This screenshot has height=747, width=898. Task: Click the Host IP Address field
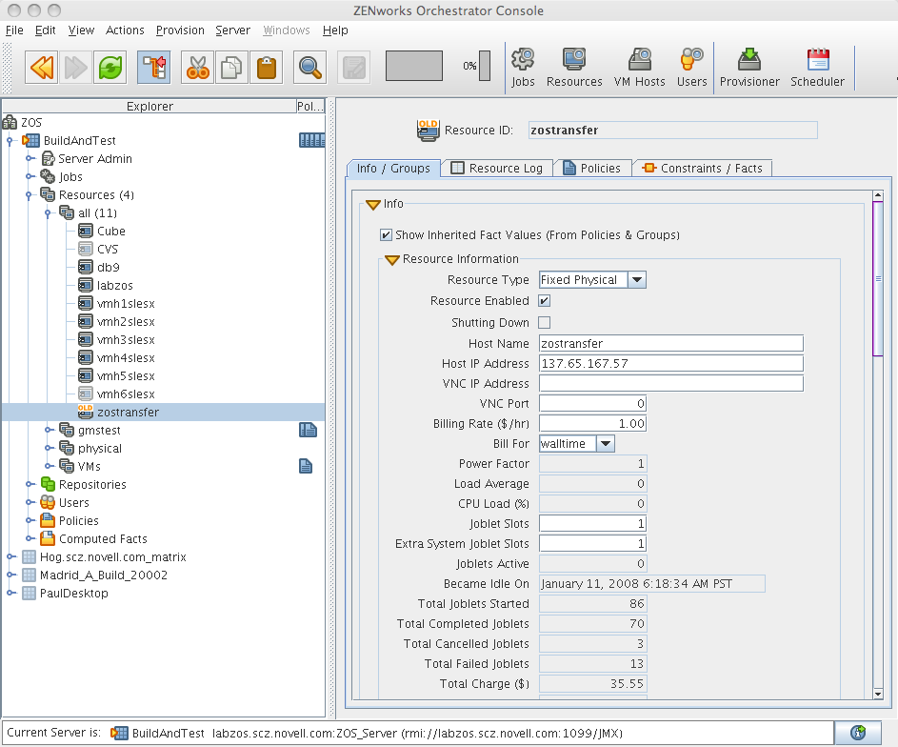(671, 363)
